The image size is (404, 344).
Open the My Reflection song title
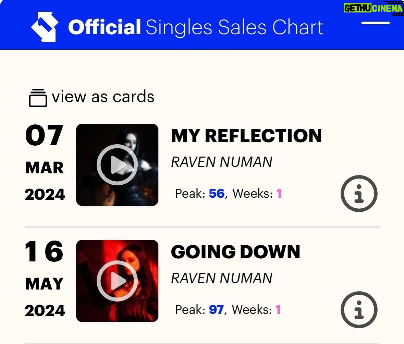pos(246,136)
